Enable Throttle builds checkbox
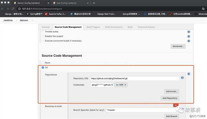The height and width of the screenshot is (119, 207). click(x=43, y=32)
